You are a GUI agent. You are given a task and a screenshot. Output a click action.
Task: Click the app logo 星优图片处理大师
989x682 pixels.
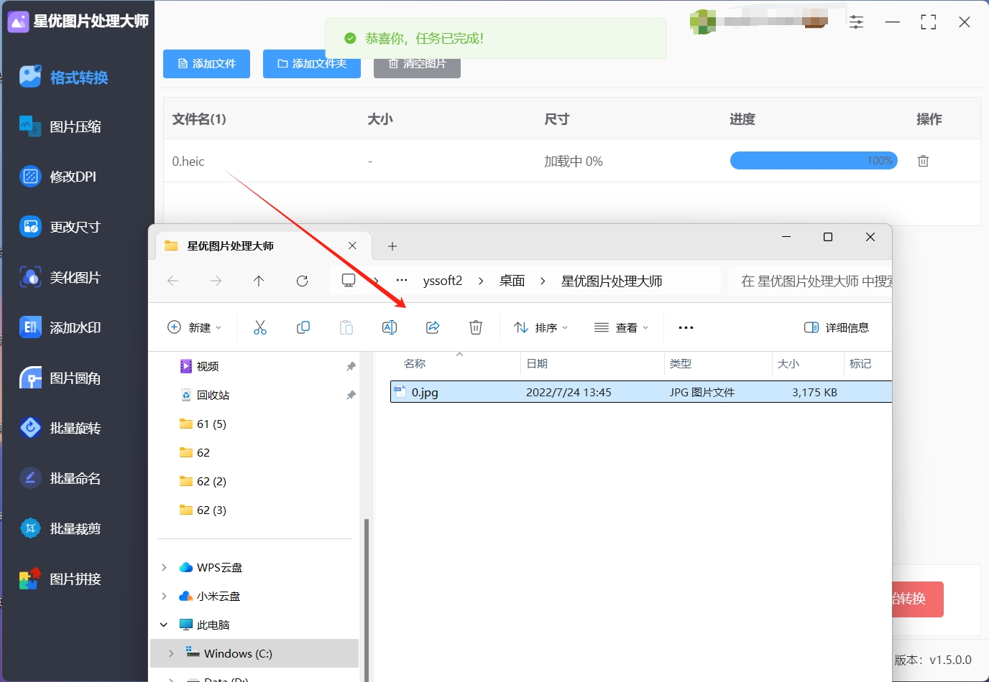coord(18,22)
